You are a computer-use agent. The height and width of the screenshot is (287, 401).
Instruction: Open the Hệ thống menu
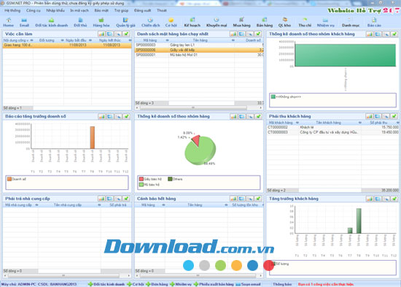point(12,10)
